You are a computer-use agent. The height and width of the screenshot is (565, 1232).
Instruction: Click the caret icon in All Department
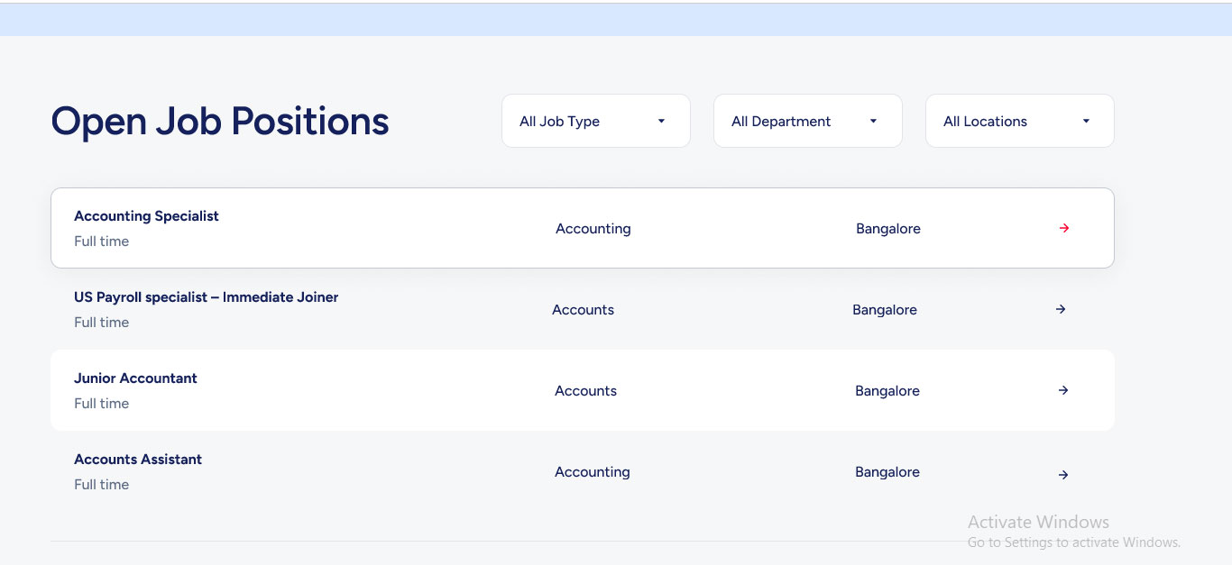[873, 121]
